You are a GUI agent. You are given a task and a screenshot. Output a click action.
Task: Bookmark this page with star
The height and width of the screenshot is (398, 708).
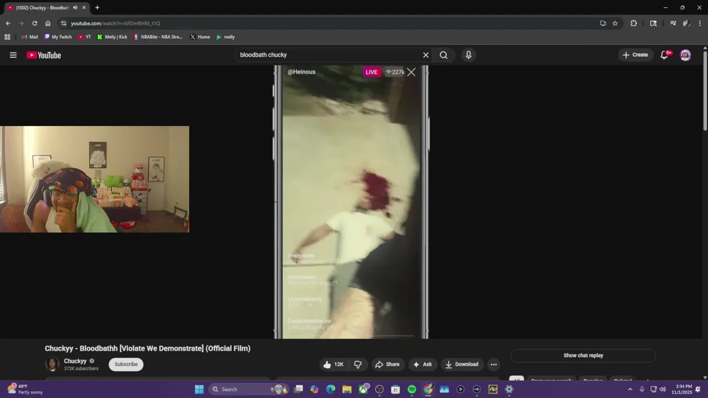[615, 23]
